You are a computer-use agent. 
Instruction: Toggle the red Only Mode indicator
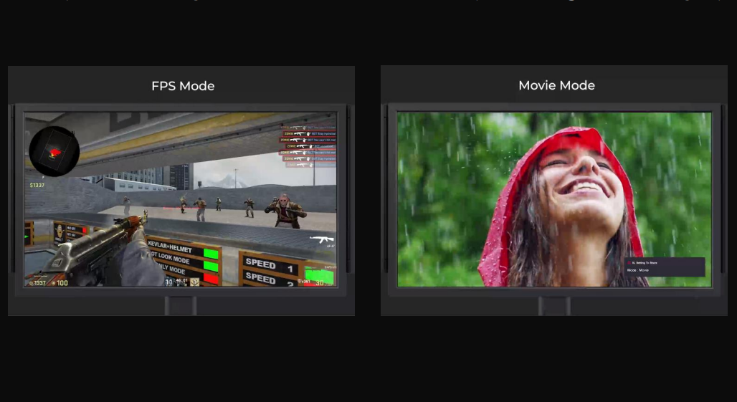(211, 277)
